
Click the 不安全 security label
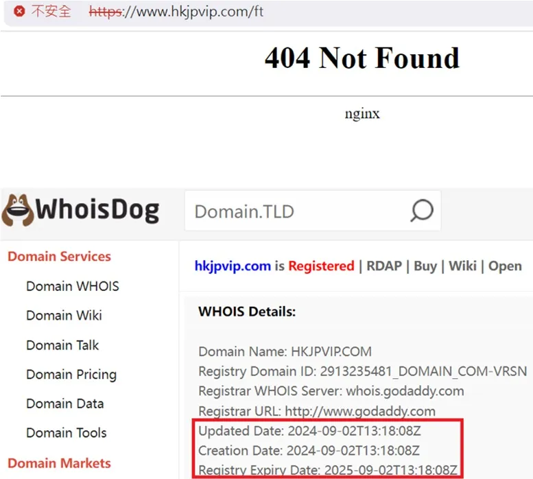click(51, 12)
